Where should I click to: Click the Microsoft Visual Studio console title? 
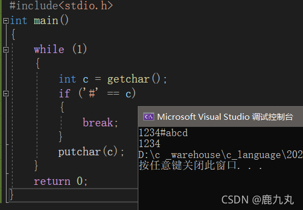(x=225, y=117)
